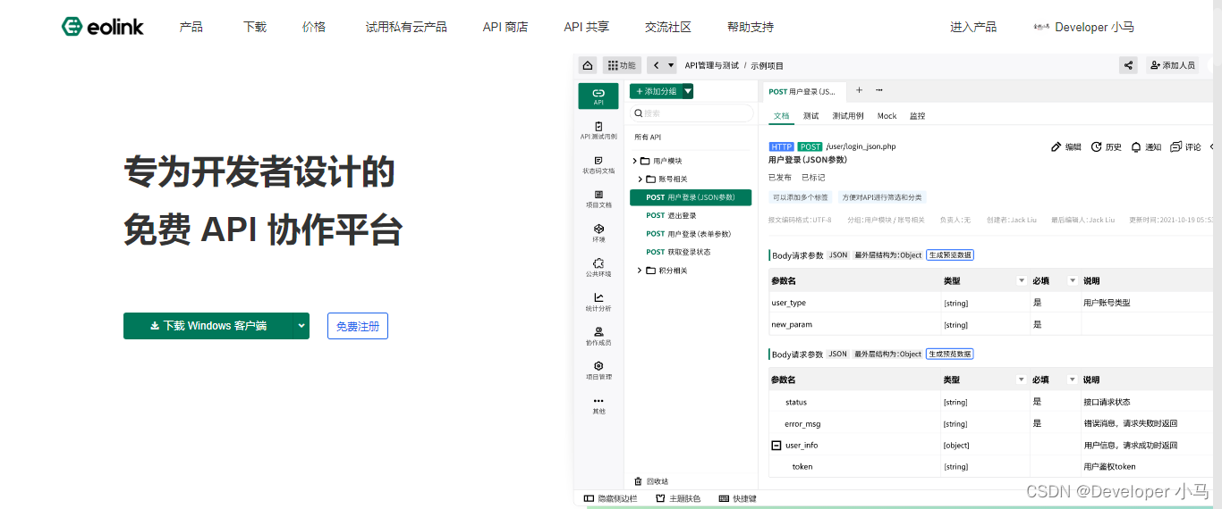Go back with the left chevron
This screenshot has width=1222, height=509.
[656, 65]
